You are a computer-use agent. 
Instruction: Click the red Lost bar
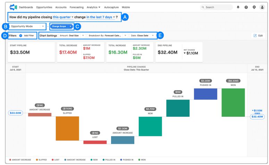pyautogui.click(x=95, y=142)
